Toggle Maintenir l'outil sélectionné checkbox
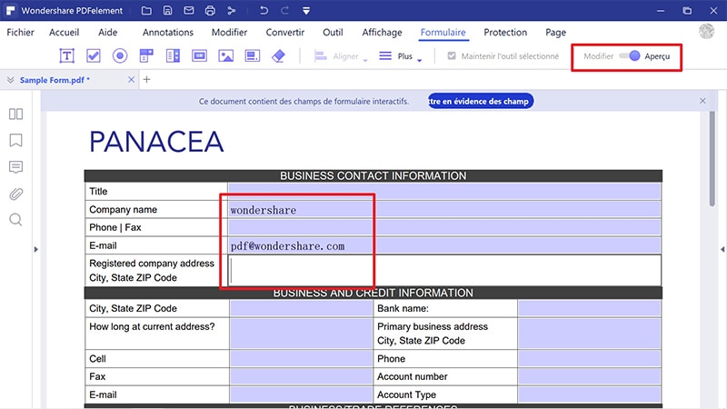 (452, 56)
